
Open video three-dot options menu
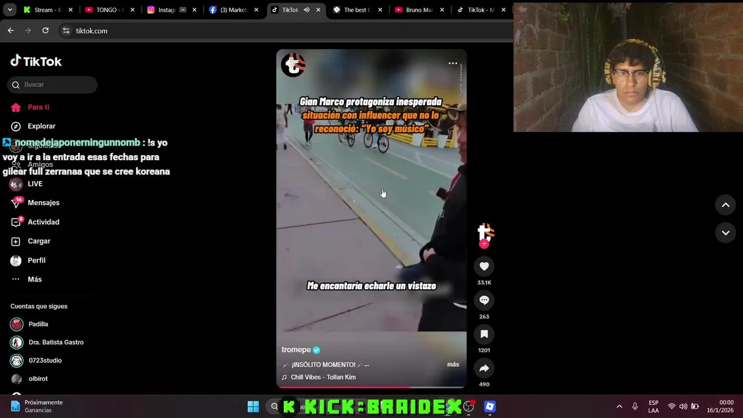pyautogui.click(x=453, y=63)
